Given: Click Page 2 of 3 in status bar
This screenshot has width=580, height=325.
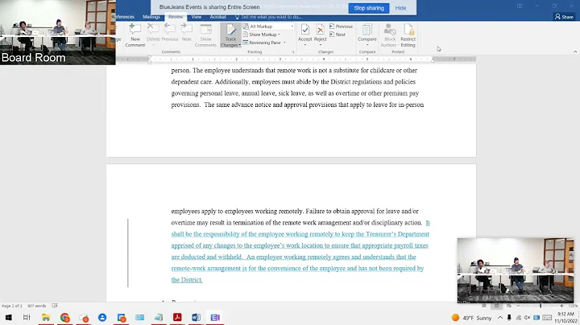Looking at the screenshot, I should [x=12, y=306].
